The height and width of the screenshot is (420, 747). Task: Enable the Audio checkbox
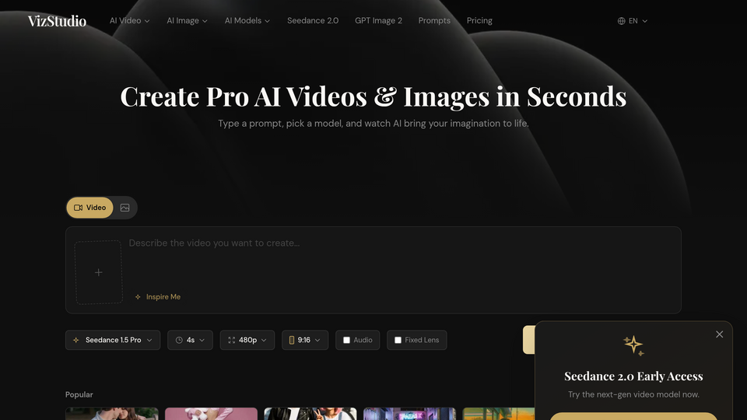coord(347,340)
